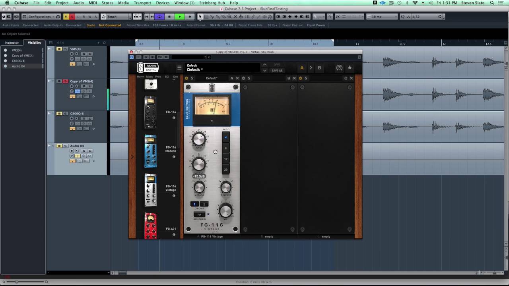Solo the Audio 04 track

(x=65, y=146)
